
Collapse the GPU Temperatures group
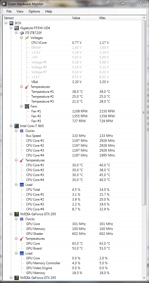point(16,239)
